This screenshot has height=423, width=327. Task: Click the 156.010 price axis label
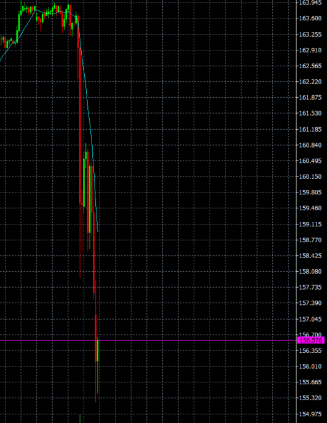[x=310, y=366]
